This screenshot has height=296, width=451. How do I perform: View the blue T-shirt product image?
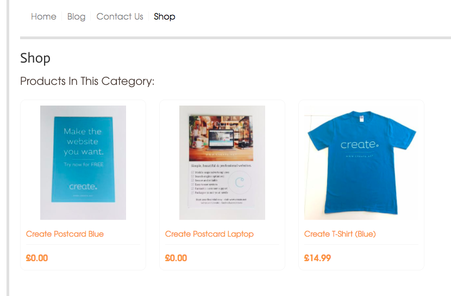(x=361, y=163)
